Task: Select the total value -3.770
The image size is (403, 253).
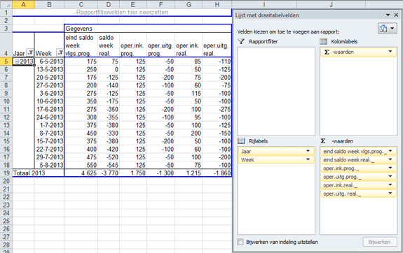Action: [x=109, y=173]
